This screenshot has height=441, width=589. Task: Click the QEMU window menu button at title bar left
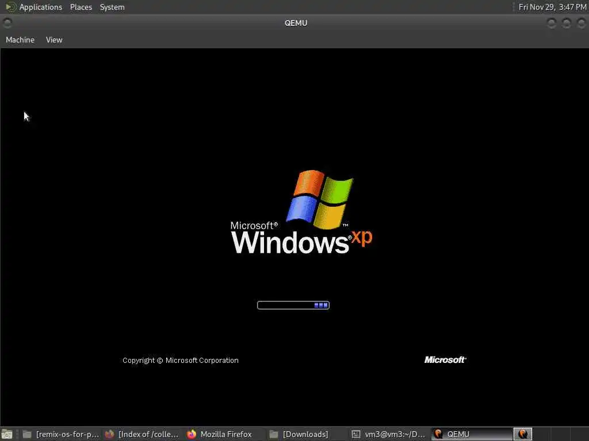click(x=7, y=23)
